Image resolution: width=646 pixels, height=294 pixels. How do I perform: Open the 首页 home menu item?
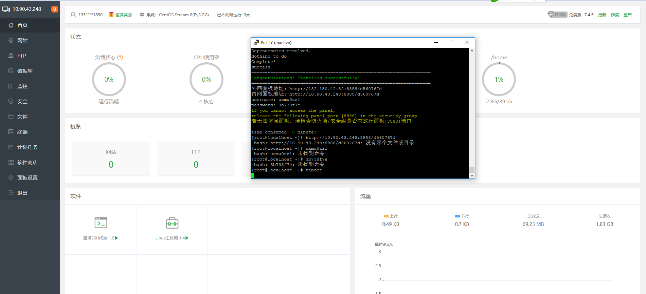pos(30,25)
